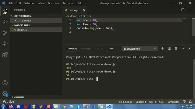Click the Explorer more actions ellipsis
Viewport: 195px width, 109px height.
point(57,10)
